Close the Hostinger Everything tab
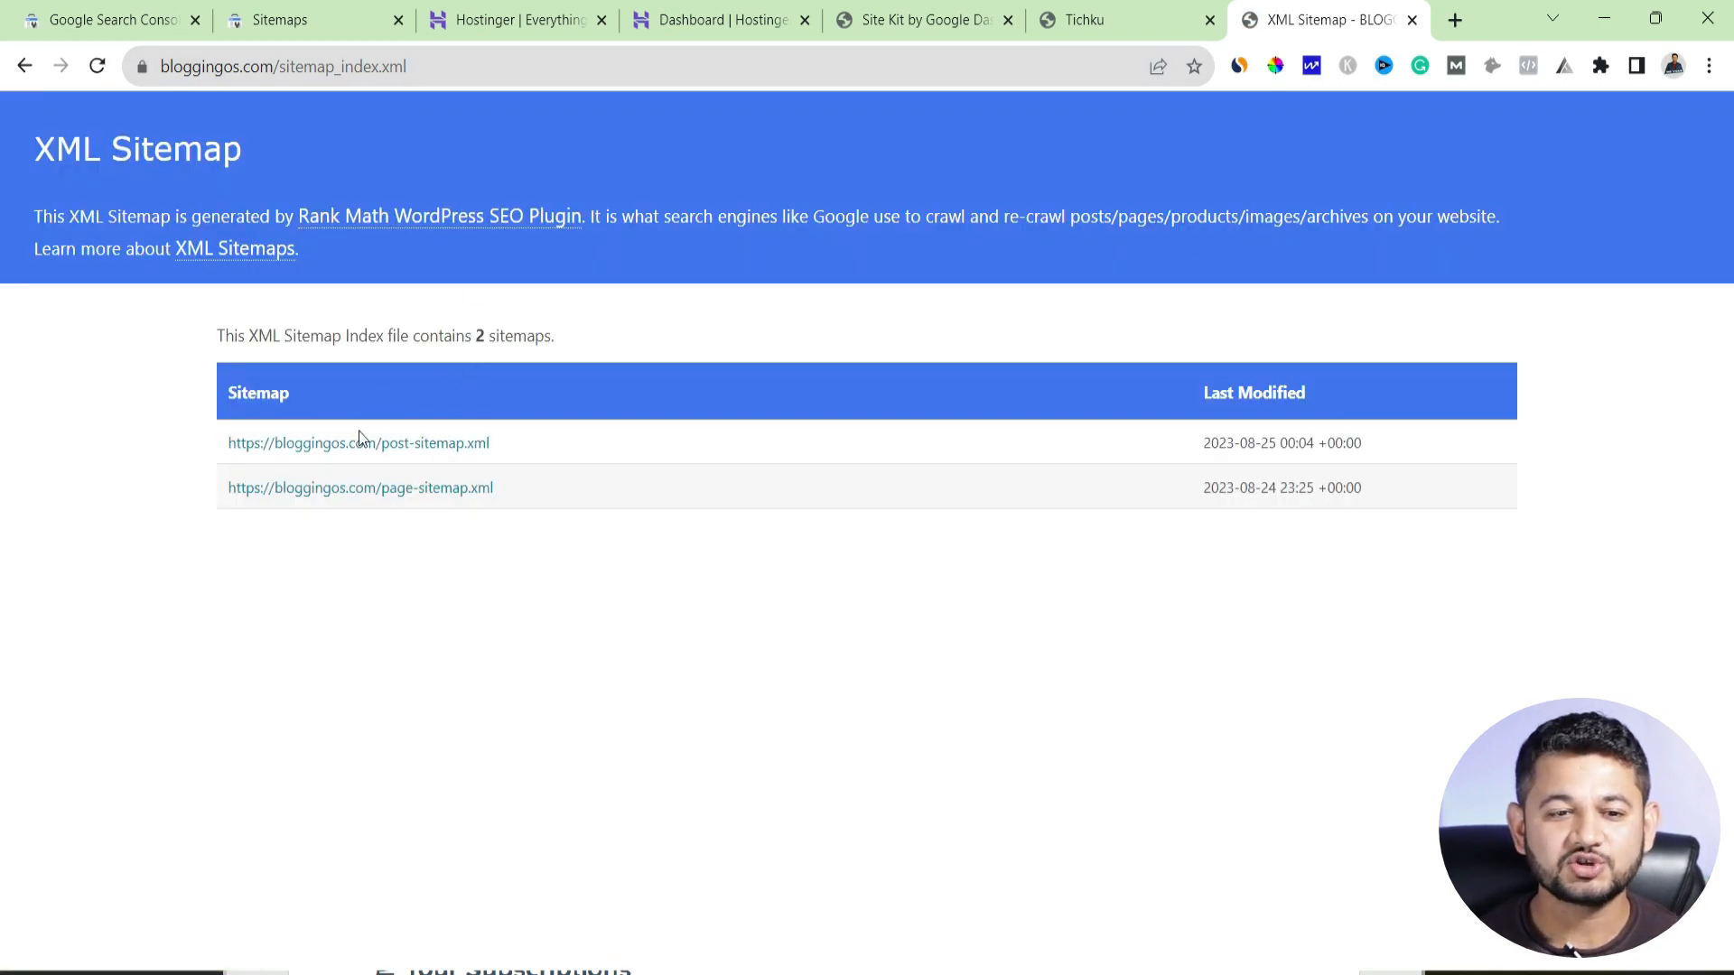Screen dimensions: 1734x975 (x=601, y=20)
